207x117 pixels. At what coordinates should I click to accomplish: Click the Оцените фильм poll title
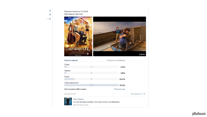pos(71,60)
